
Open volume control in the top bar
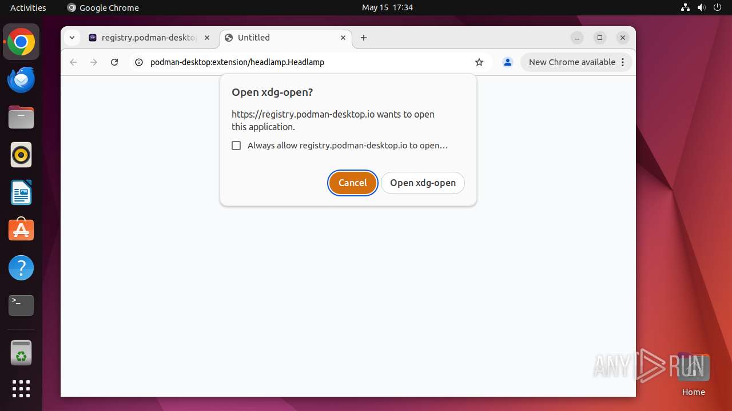[x=701, y=7]
